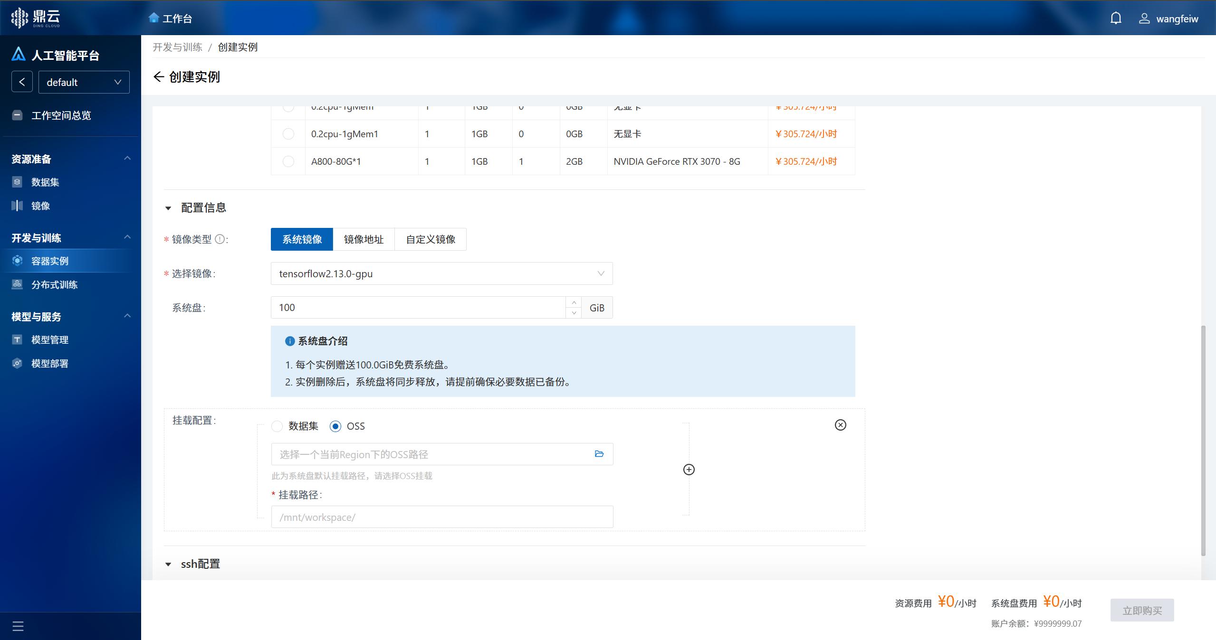Click the workspace back arrow button

click(x=22, y=82)
